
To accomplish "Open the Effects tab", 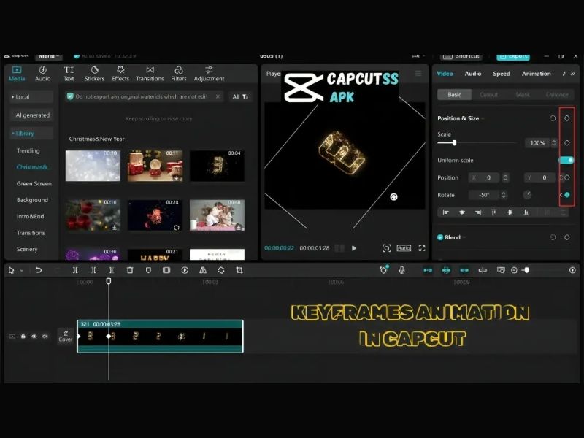I will [x=120, y=74].
